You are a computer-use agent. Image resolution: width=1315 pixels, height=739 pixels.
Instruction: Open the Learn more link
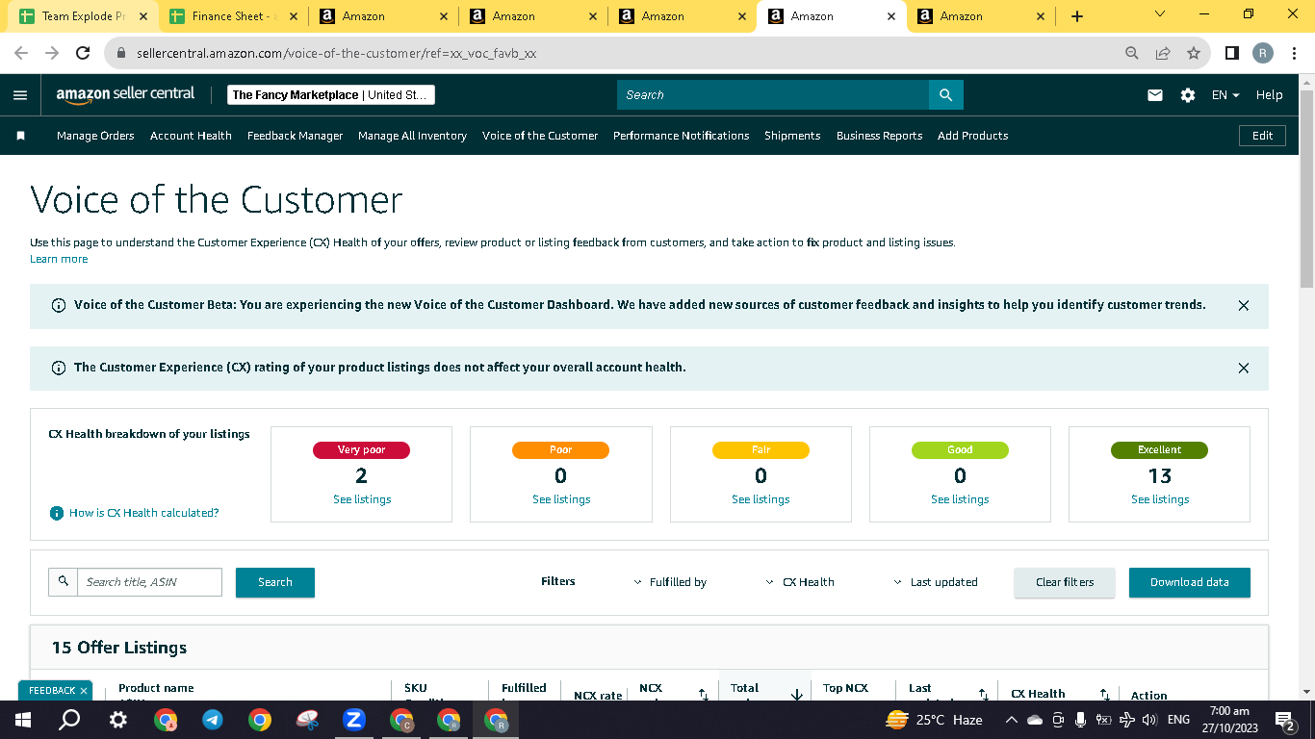tap(59, 259)
